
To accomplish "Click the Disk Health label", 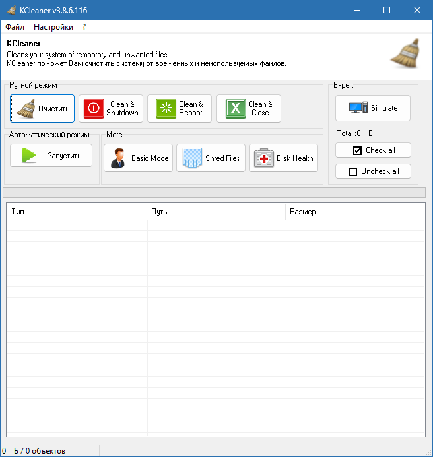I will point(294,158).
